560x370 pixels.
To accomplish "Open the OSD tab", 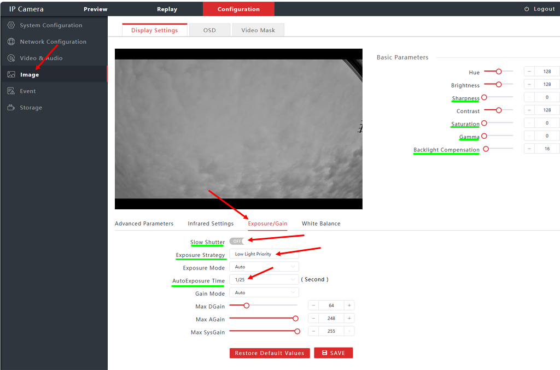I will click(x=209, y=30).
